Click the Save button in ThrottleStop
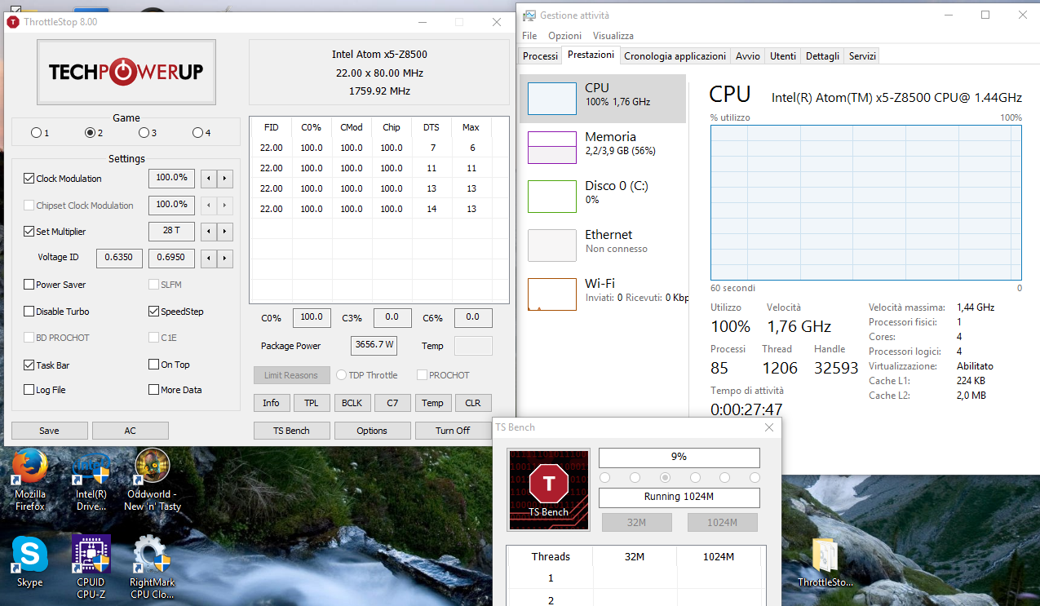The height and width of the screenshot is (606, 1040). [49, 431]
